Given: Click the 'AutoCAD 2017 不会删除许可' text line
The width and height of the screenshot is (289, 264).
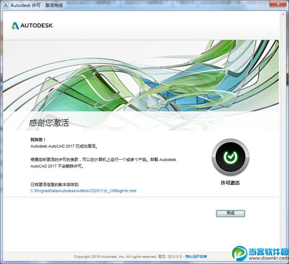Looking at the screenshot, I should (x=57, y=166).
